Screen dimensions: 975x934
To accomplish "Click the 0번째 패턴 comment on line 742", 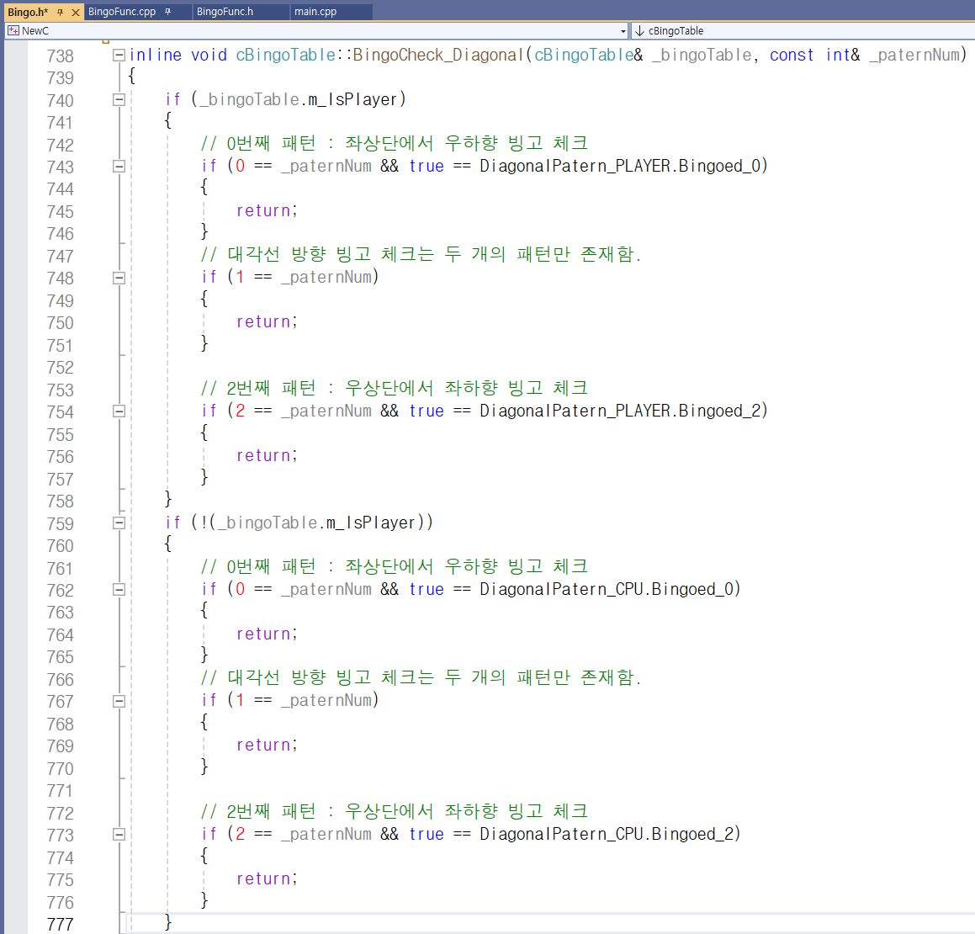I will tap(395, 144).
